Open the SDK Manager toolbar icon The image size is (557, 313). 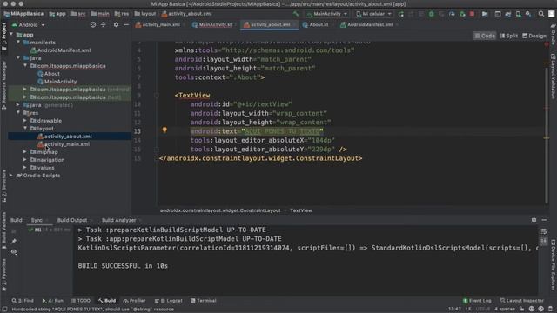[528, 14]
